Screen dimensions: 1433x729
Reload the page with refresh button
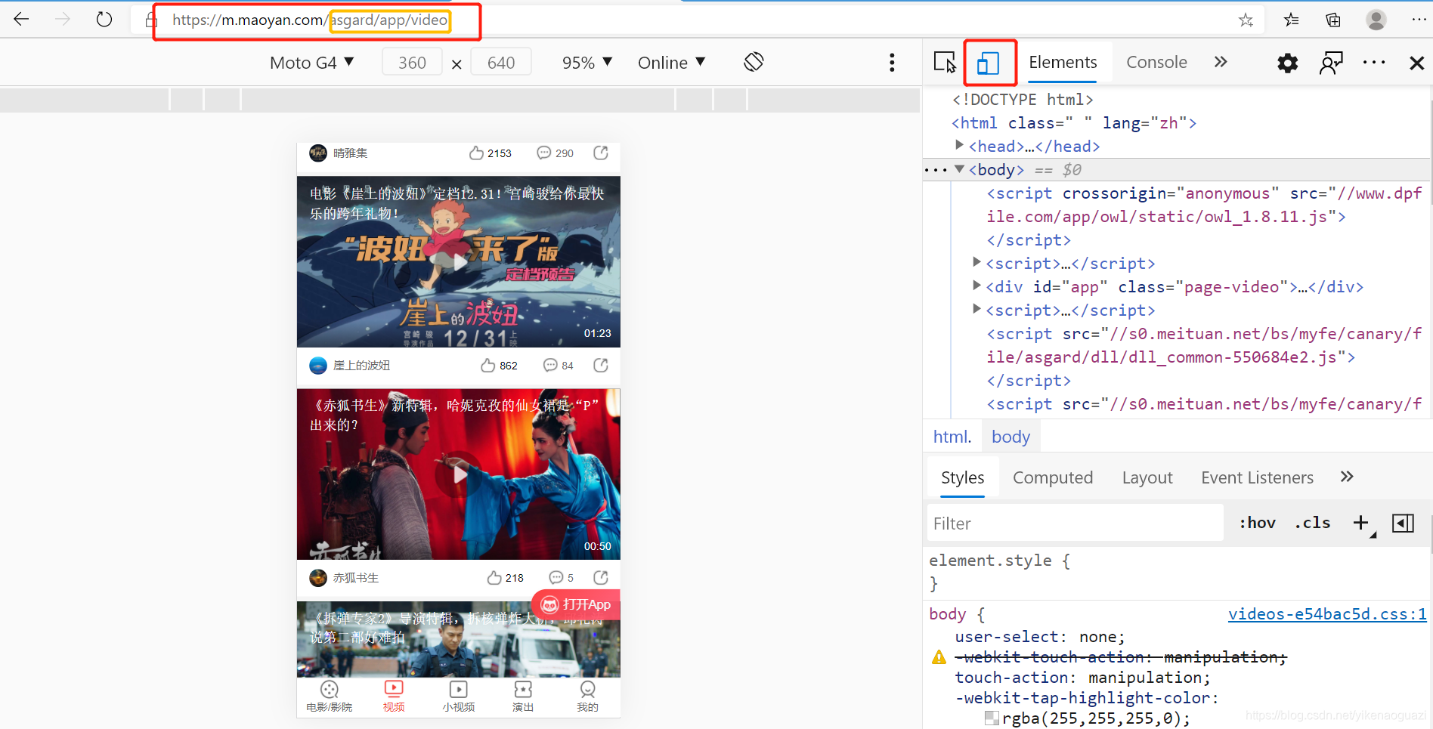(104, 20)
